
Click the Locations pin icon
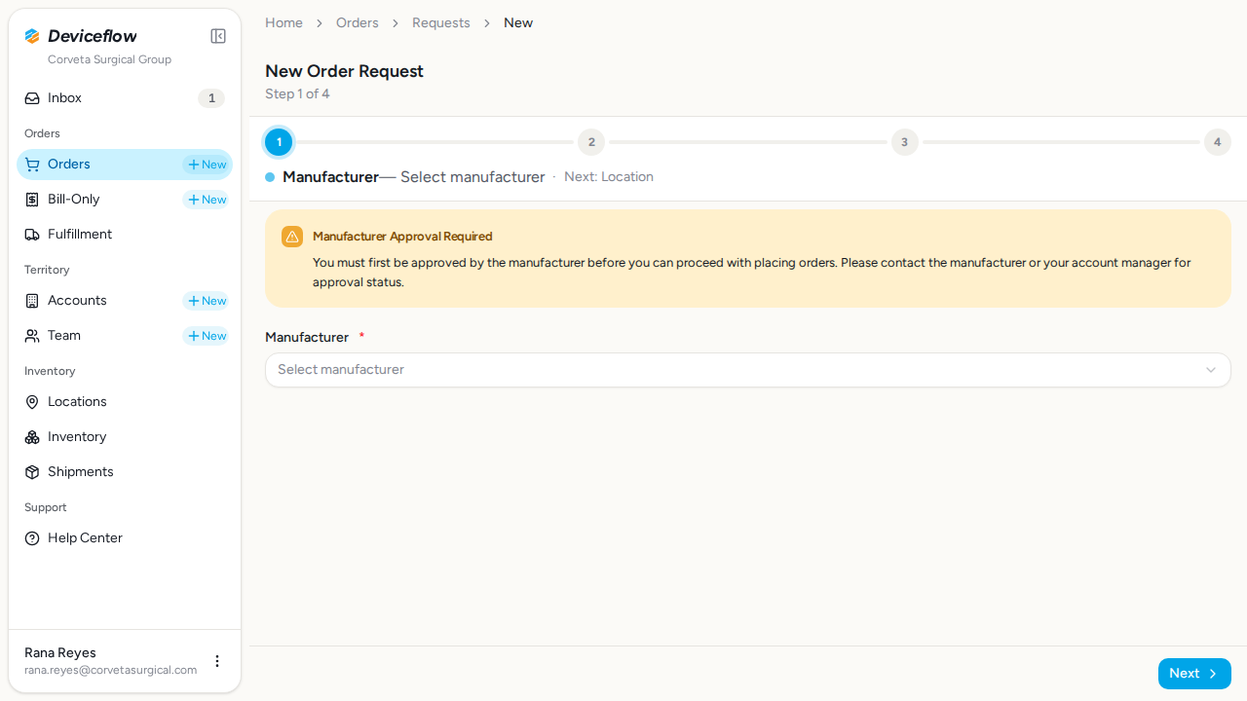click(x=32, y=402)
